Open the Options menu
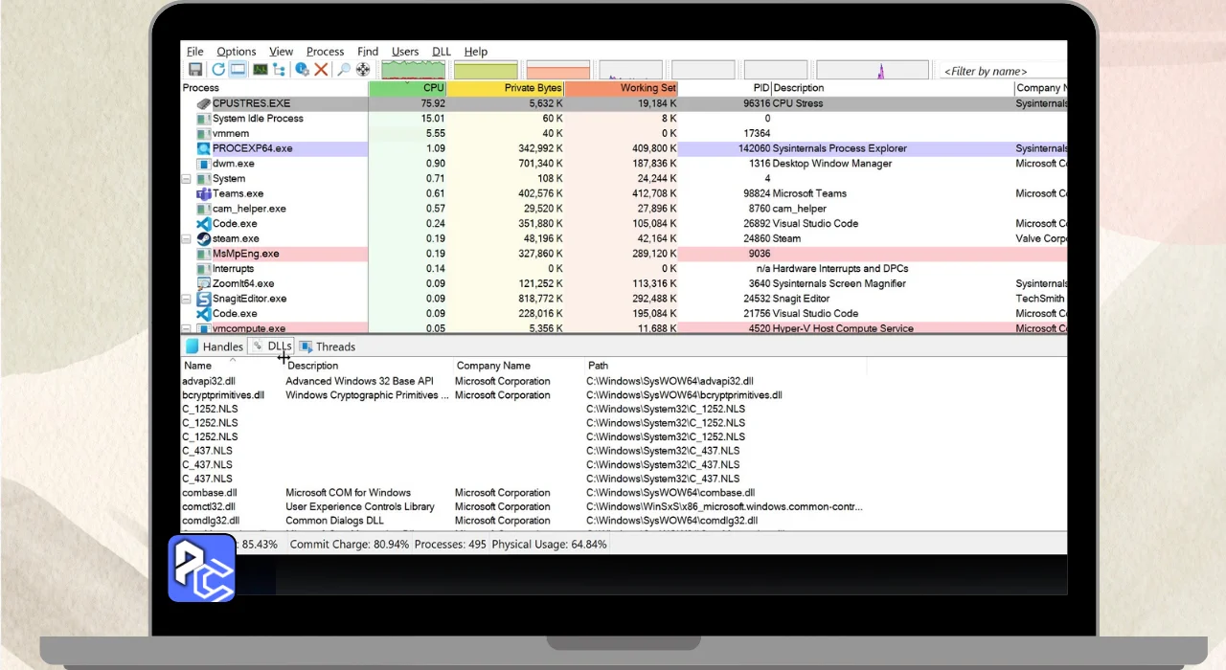This screenshot has height=670, width=1226. click(x=236, y=52)
